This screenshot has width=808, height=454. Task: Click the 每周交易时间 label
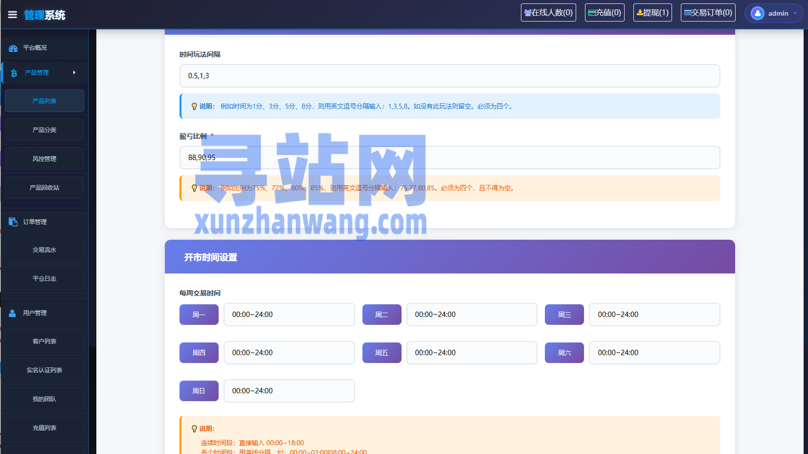[200, 293]
